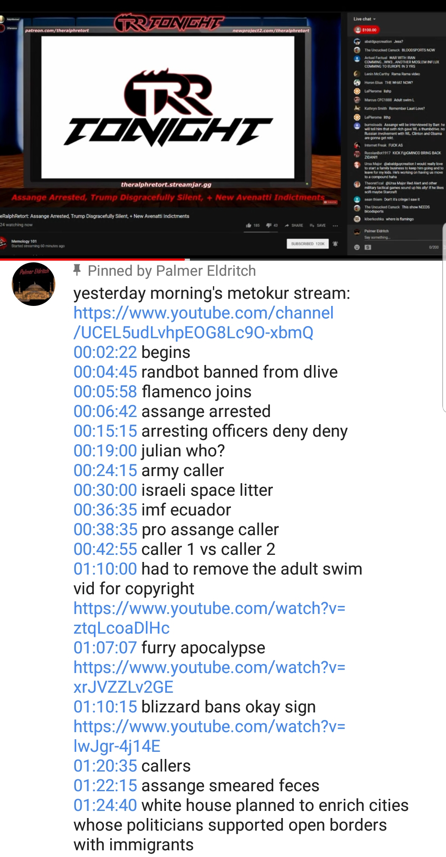
Task: Click the thumbs up like icon
Action: pyautogui.click(x=249, y=225)
